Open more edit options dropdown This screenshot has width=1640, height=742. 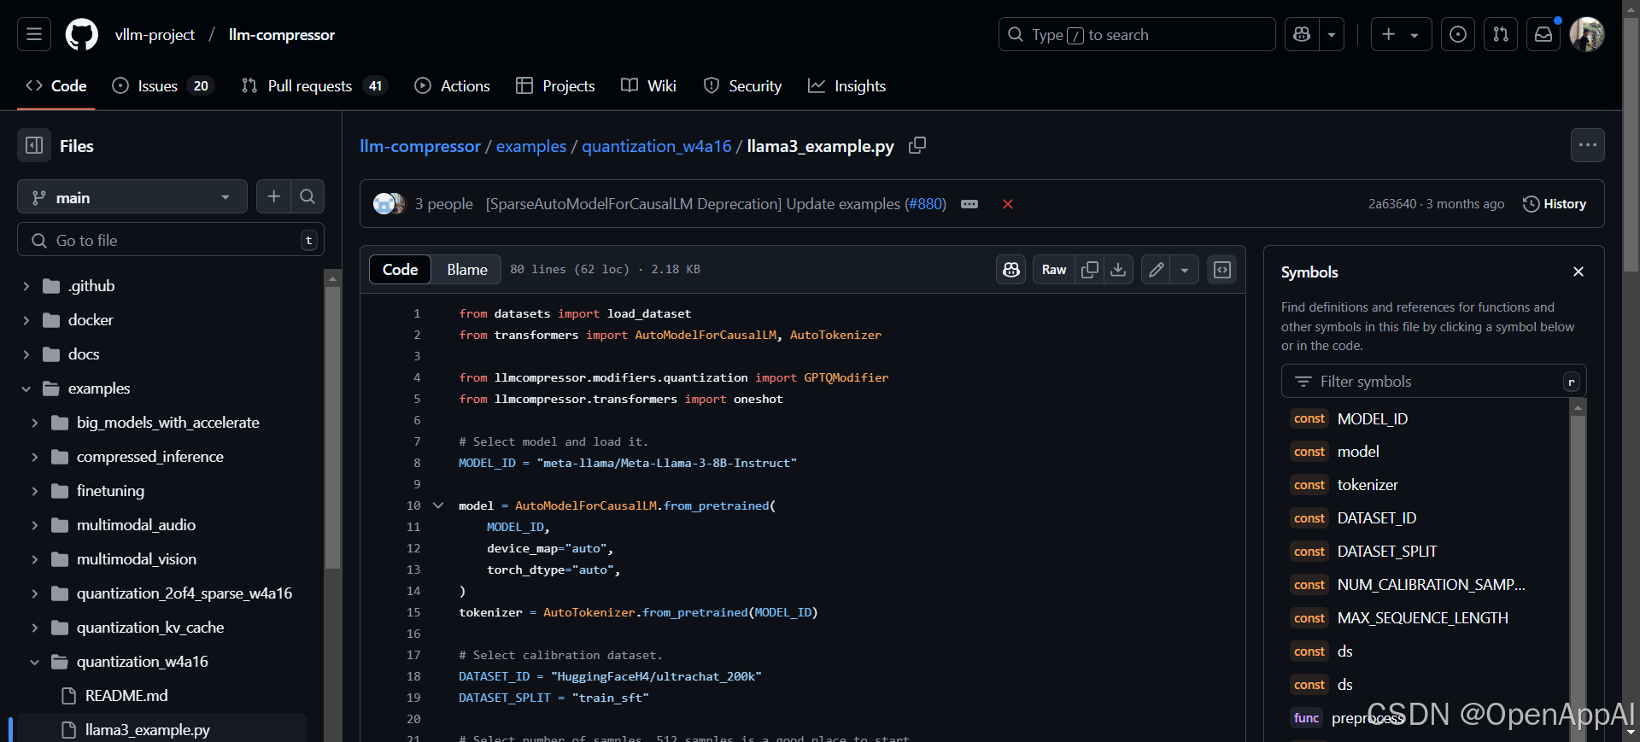pyautogui.click(x=1185, y=270)
